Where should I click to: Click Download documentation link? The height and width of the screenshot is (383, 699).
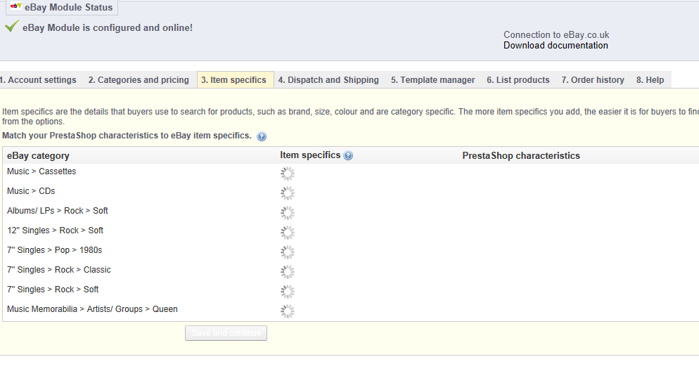coord(556,46)
